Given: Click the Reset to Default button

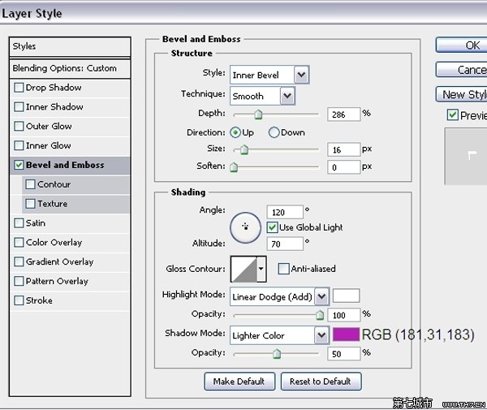Looking at the screenshot, I should tap(321, 382).
